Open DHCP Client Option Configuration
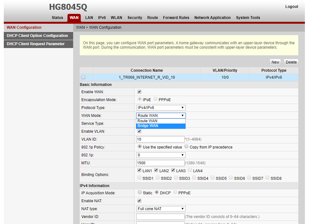The width and height of the screenshot is (309, 224). [38, 36]
